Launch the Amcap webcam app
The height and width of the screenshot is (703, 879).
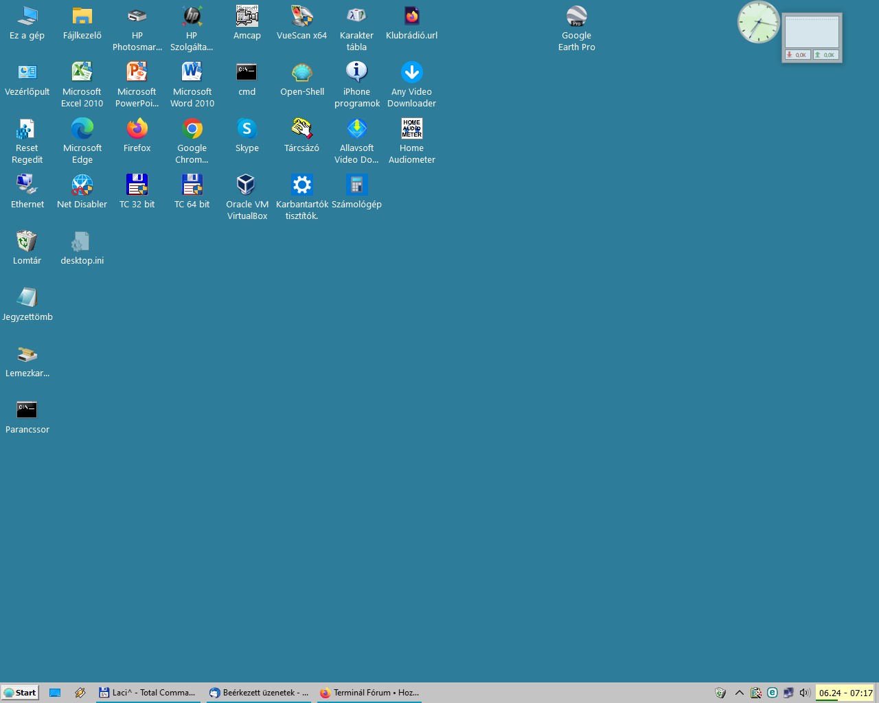247,23
